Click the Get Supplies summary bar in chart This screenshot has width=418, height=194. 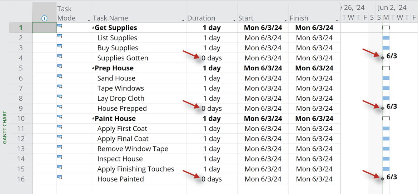[x=386, y=28]
